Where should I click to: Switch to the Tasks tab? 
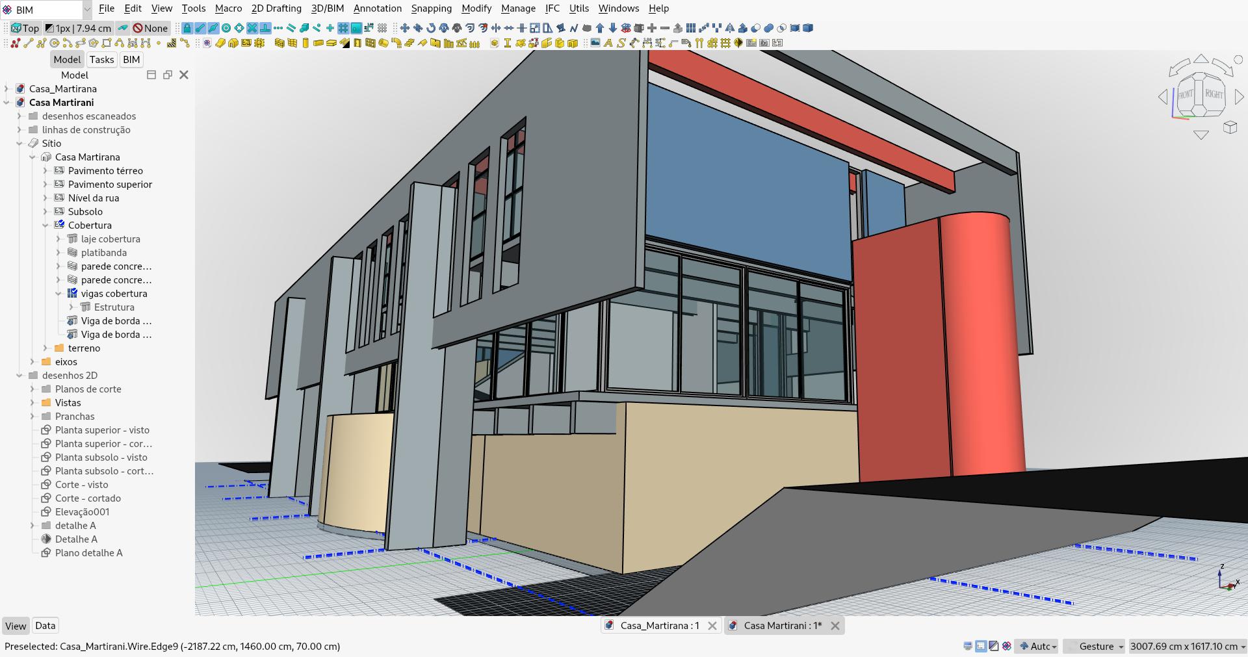101,59
